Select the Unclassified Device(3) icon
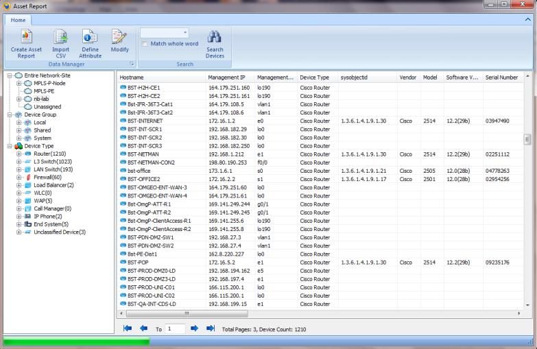 [28, 232]
